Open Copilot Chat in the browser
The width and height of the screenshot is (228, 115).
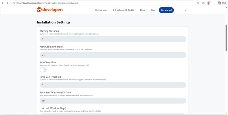pyautogui.click(x=222, y=3)
